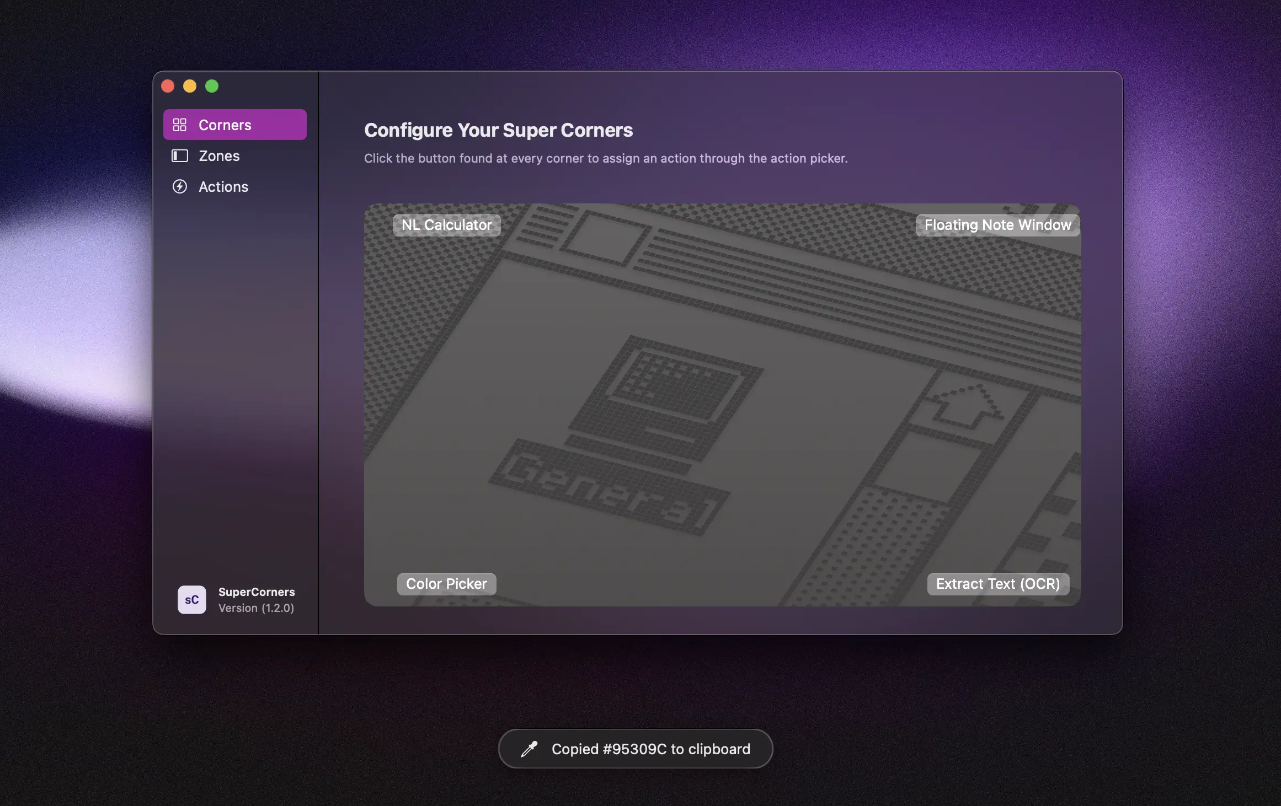
Task: Click the green zoom window button
Action: [212, 86]
